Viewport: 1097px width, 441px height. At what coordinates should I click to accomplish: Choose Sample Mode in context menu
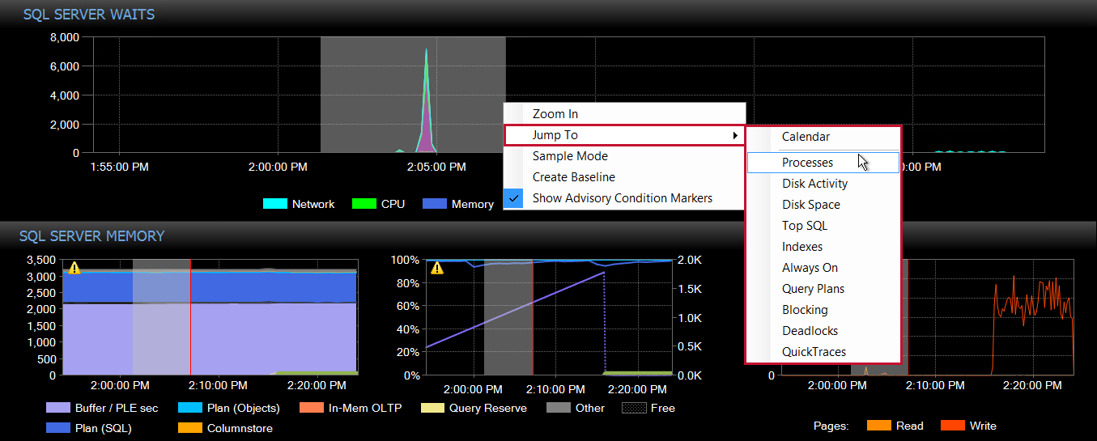(x=623, y=156)
